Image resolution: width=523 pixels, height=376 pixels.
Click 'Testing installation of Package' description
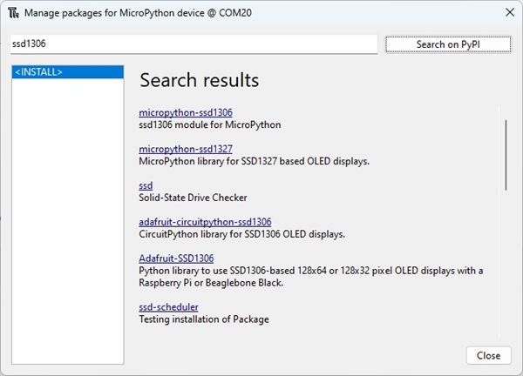tap(204, 319)
